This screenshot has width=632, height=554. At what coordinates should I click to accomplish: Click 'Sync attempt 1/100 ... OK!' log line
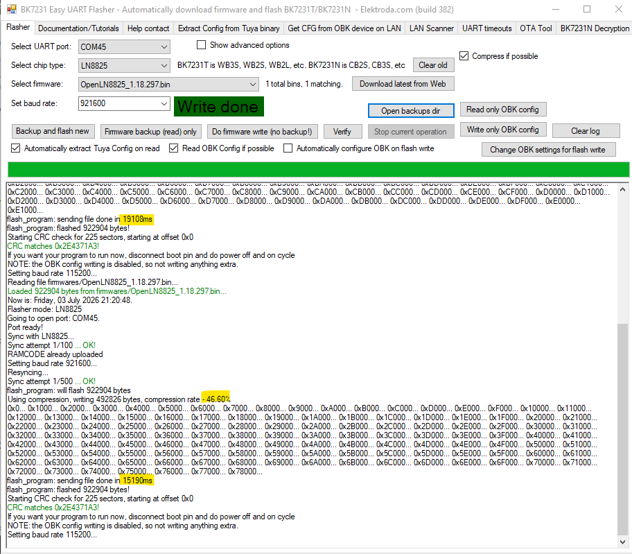[x=51, y=345]
